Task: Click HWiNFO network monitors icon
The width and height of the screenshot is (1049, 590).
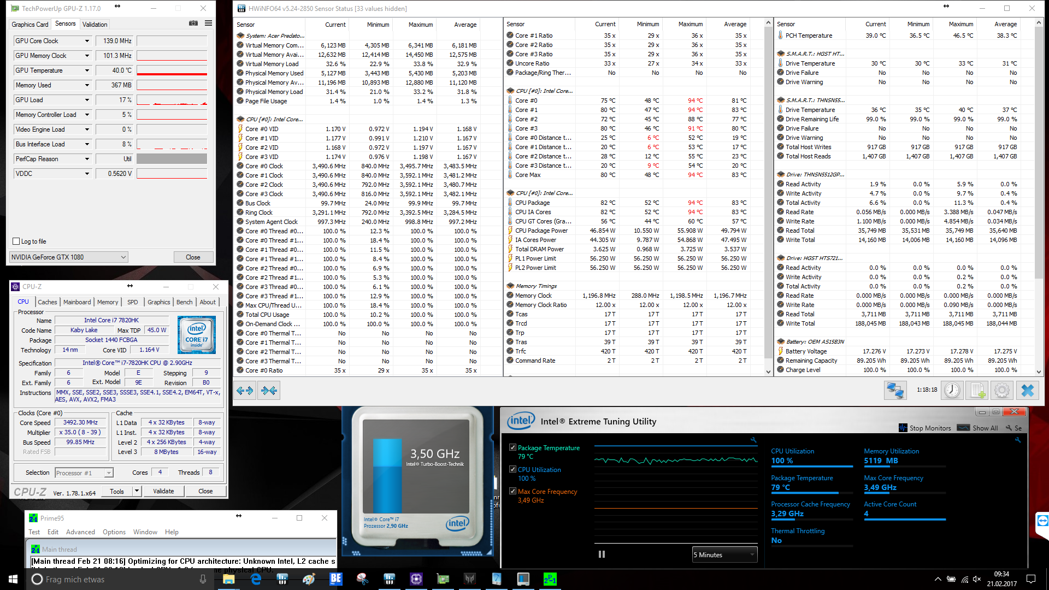Action: pos(895,391)
